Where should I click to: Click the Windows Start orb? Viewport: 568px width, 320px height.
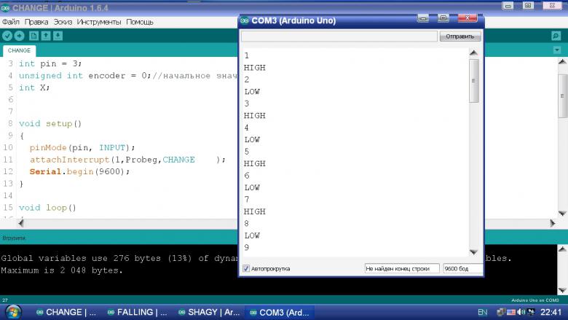(13, 312)
